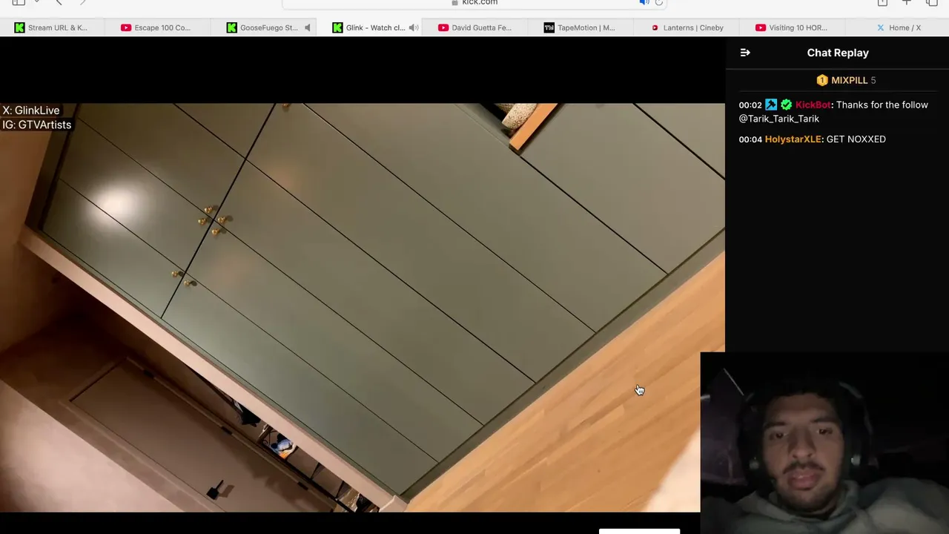Click KickBot's green verified badge
The image size is (949, 534).
pyautogui.click(x=786, y=105)
